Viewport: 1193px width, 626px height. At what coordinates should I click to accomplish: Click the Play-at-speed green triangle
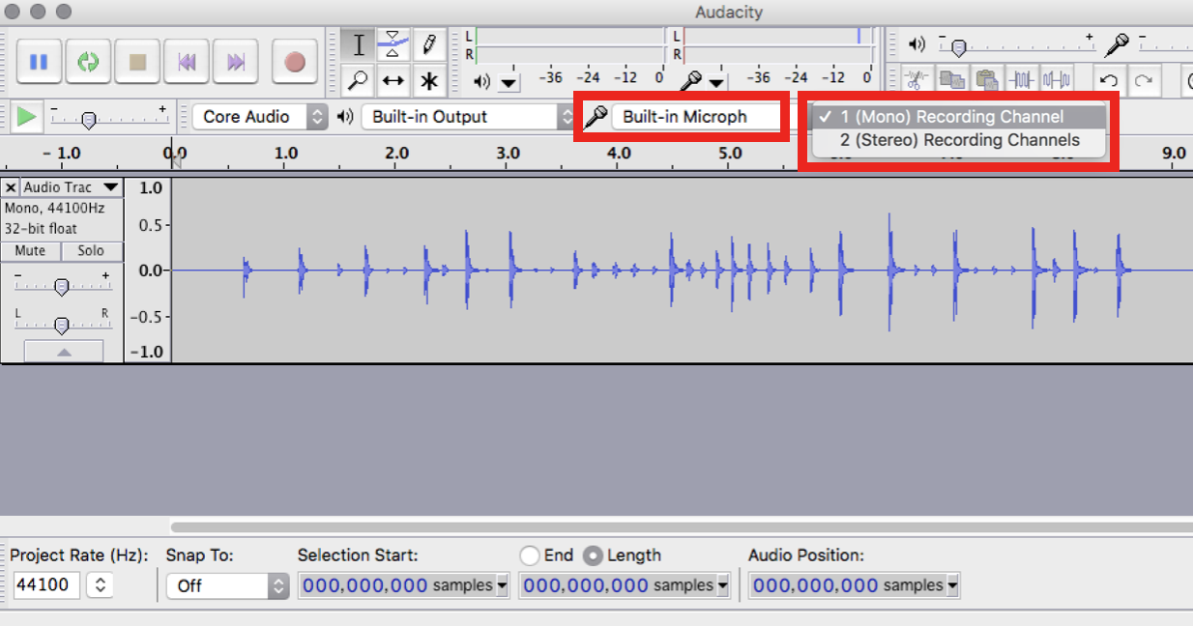point(27,117)
